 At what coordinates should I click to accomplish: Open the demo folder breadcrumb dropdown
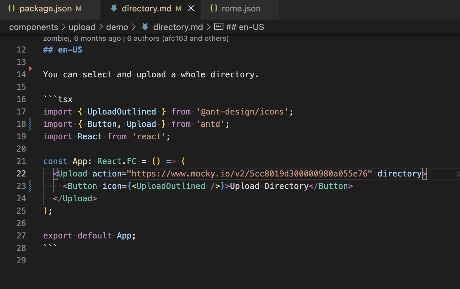pos(117,27)
